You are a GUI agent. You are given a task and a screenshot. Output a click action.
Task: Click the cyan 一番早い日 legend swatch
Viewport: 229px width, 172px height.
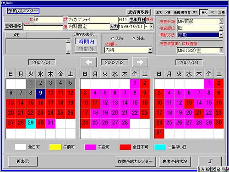click(x=160, y=147)
